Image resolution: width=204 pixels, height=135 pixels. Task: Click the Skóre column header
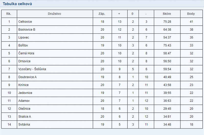[167, 14]
